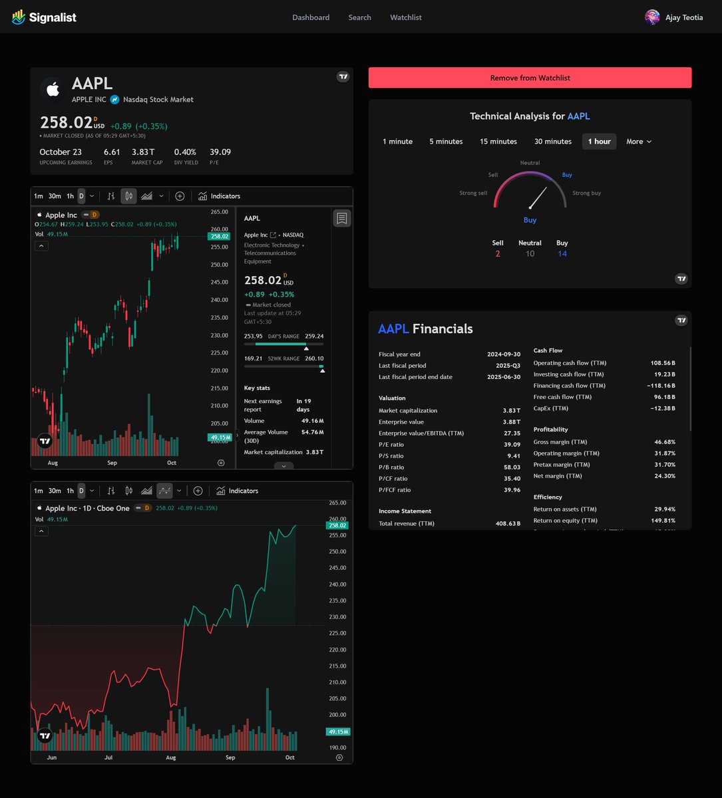722x798 pixels.
Task: Click the 52WK Range slider bar
Action: pyautogui.click(x=283, y=366)
